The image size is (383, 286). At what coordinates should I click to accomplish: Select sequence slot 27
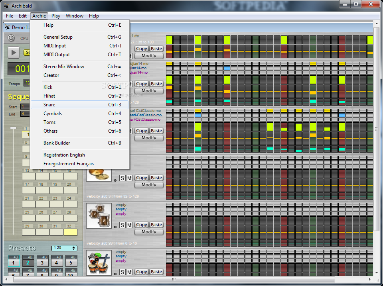tap(57, 218)
